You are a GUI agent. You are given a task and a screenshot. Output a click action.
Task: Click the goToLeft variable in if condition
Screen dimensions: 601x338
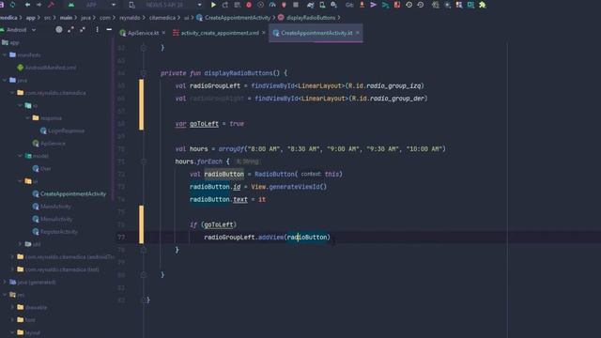click(219, 224)
